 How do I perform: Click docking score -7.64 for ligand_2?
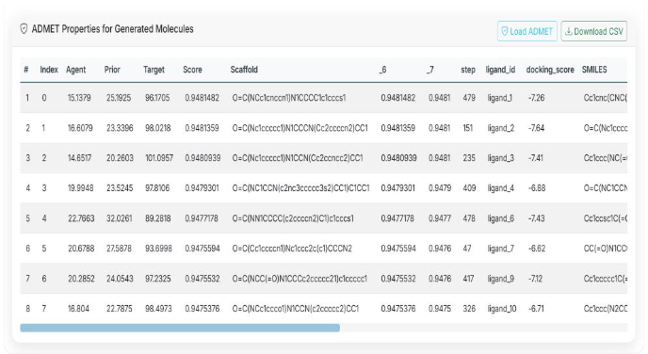tap(536, 128)
